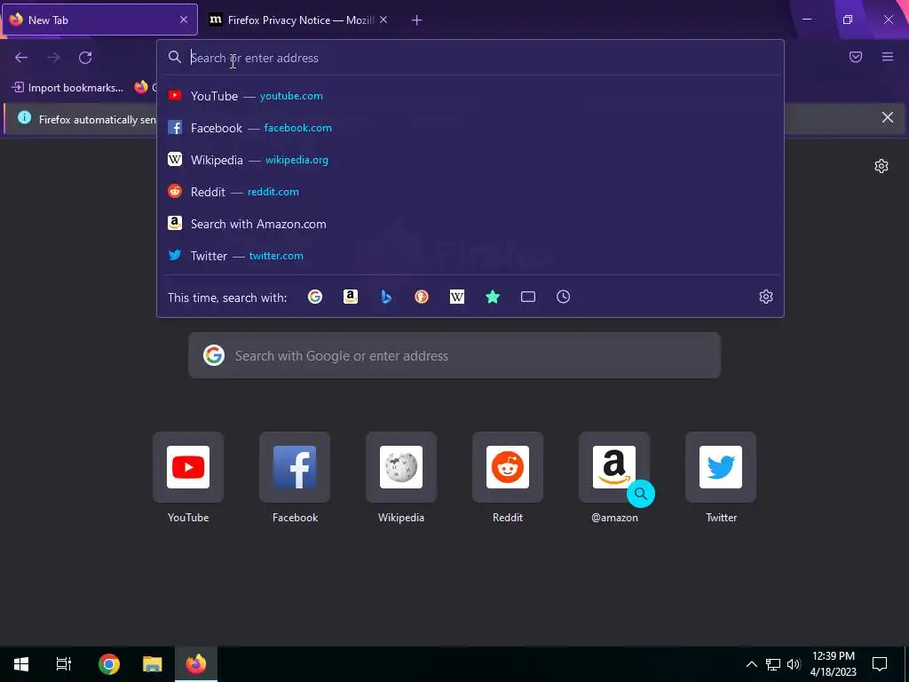Switch to Firefox Privacy Notice tab
Image resolution: width=909 pixels, height=682 pixels.
click(298, 20)
